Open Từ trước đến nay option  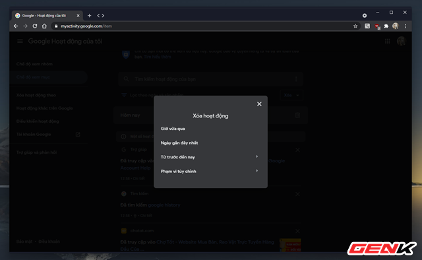point(210,157)
